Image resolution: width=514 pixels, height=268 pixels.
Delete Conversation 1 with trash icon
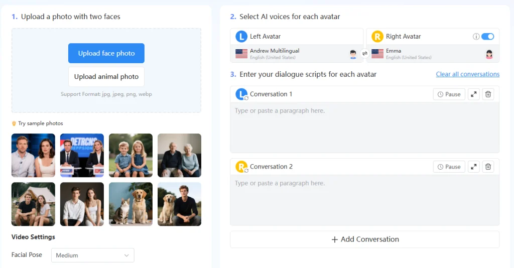(x=488, y=94)
